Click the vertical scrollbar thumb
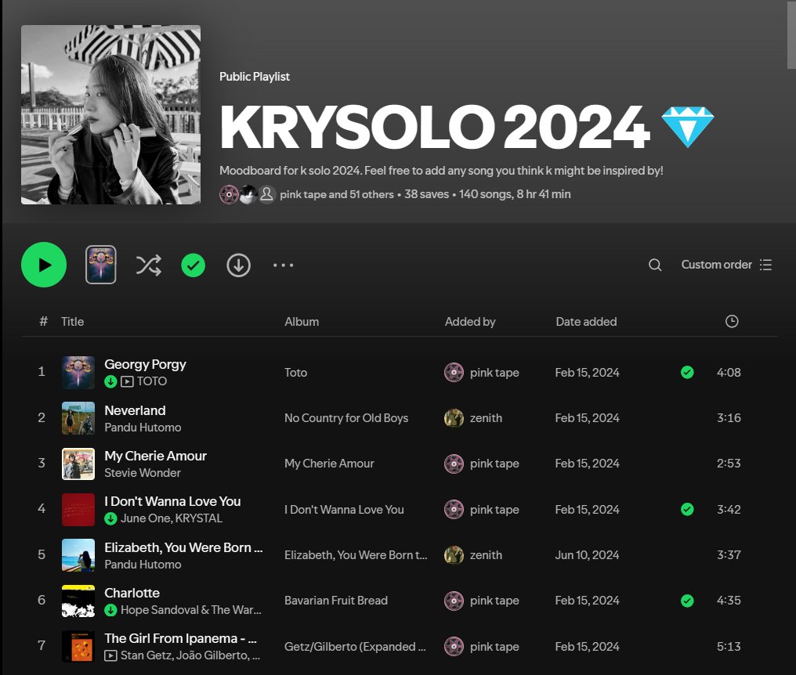Viewport: 796px width, 675px height. [791, 34]
